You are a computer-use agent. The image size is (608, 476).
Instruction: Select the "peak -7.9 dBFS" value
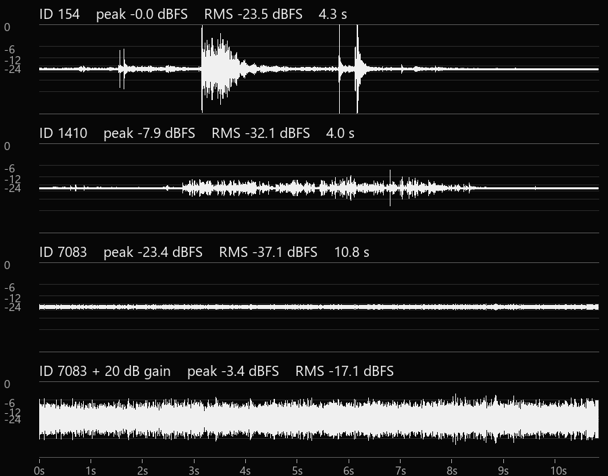[149, 133]
